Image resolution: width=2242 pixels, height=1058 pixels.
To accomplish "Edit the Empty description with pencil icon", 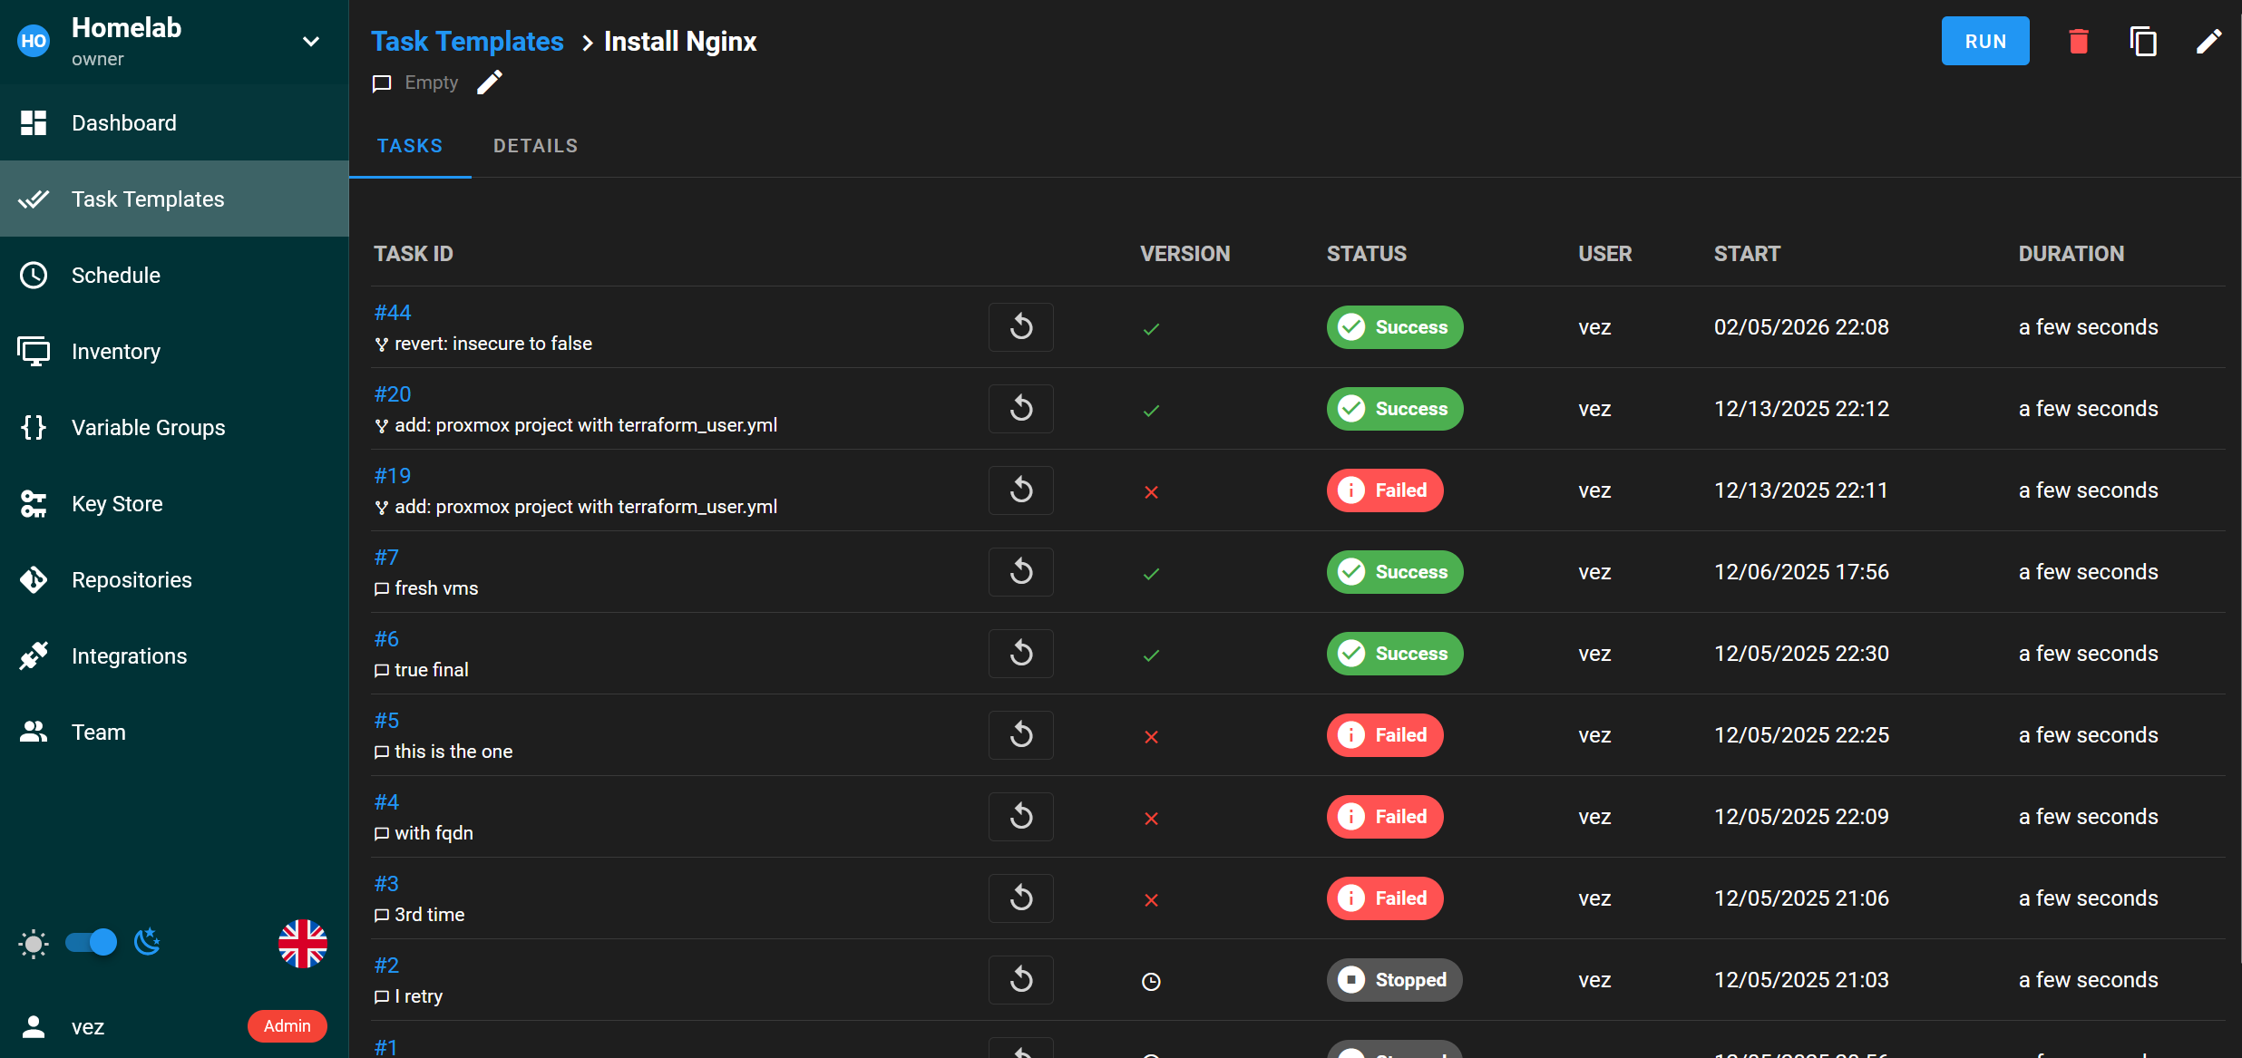I will (x=490, y=83).
